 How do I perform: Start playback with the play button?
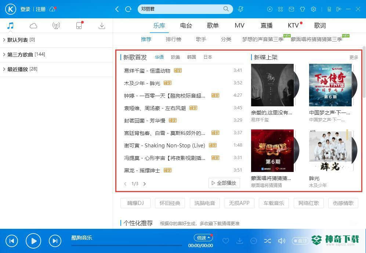pyautogui.click(x=33, y=241)
